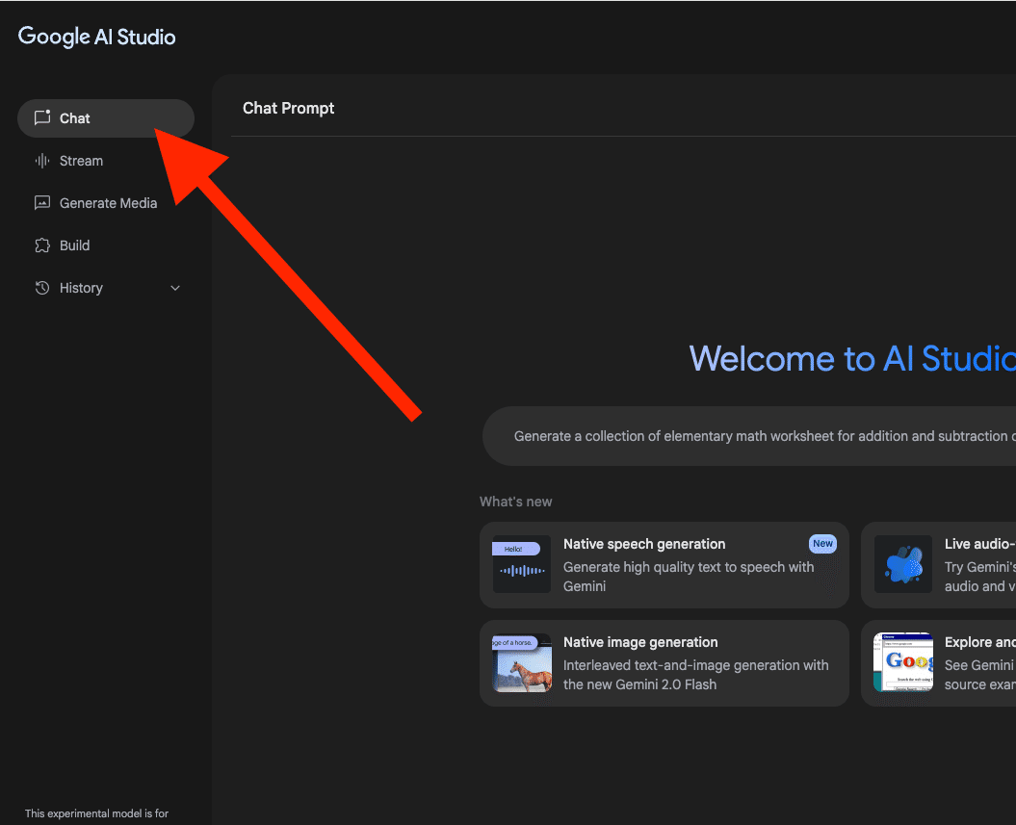Click the Build puzzle-piece icon
The height and width of the screenshot is (825, 1016).
pyautogui.click(x=41, y=245)
